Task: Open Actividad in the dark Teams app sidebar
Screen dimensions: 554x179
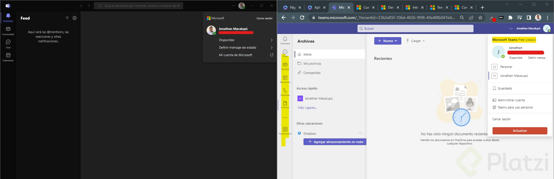Action: [8, 18]
